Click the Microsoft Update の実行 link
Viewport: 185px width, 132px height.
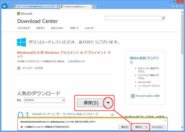pyautogui.click(x=148, y=96)
